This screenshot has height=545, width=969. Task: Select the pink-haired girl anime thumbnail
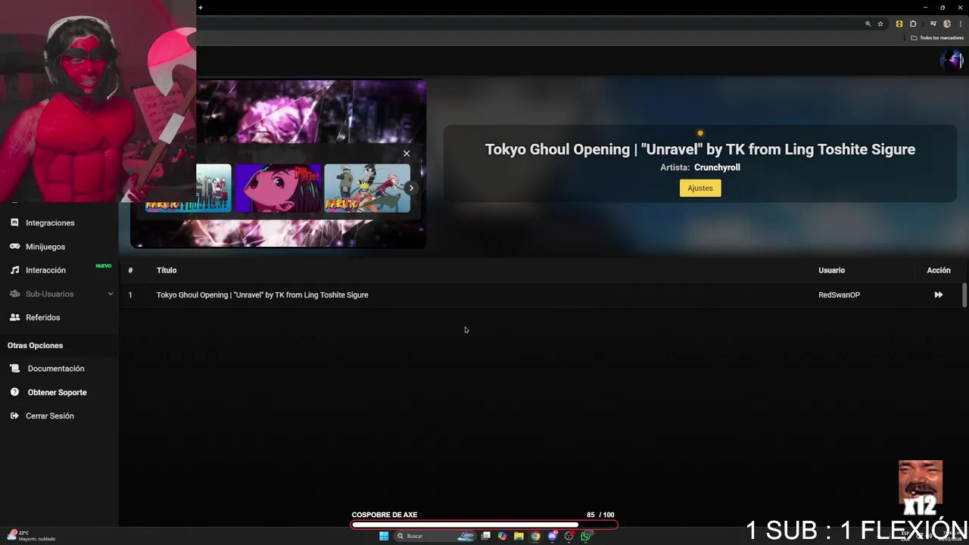(278, 188)
